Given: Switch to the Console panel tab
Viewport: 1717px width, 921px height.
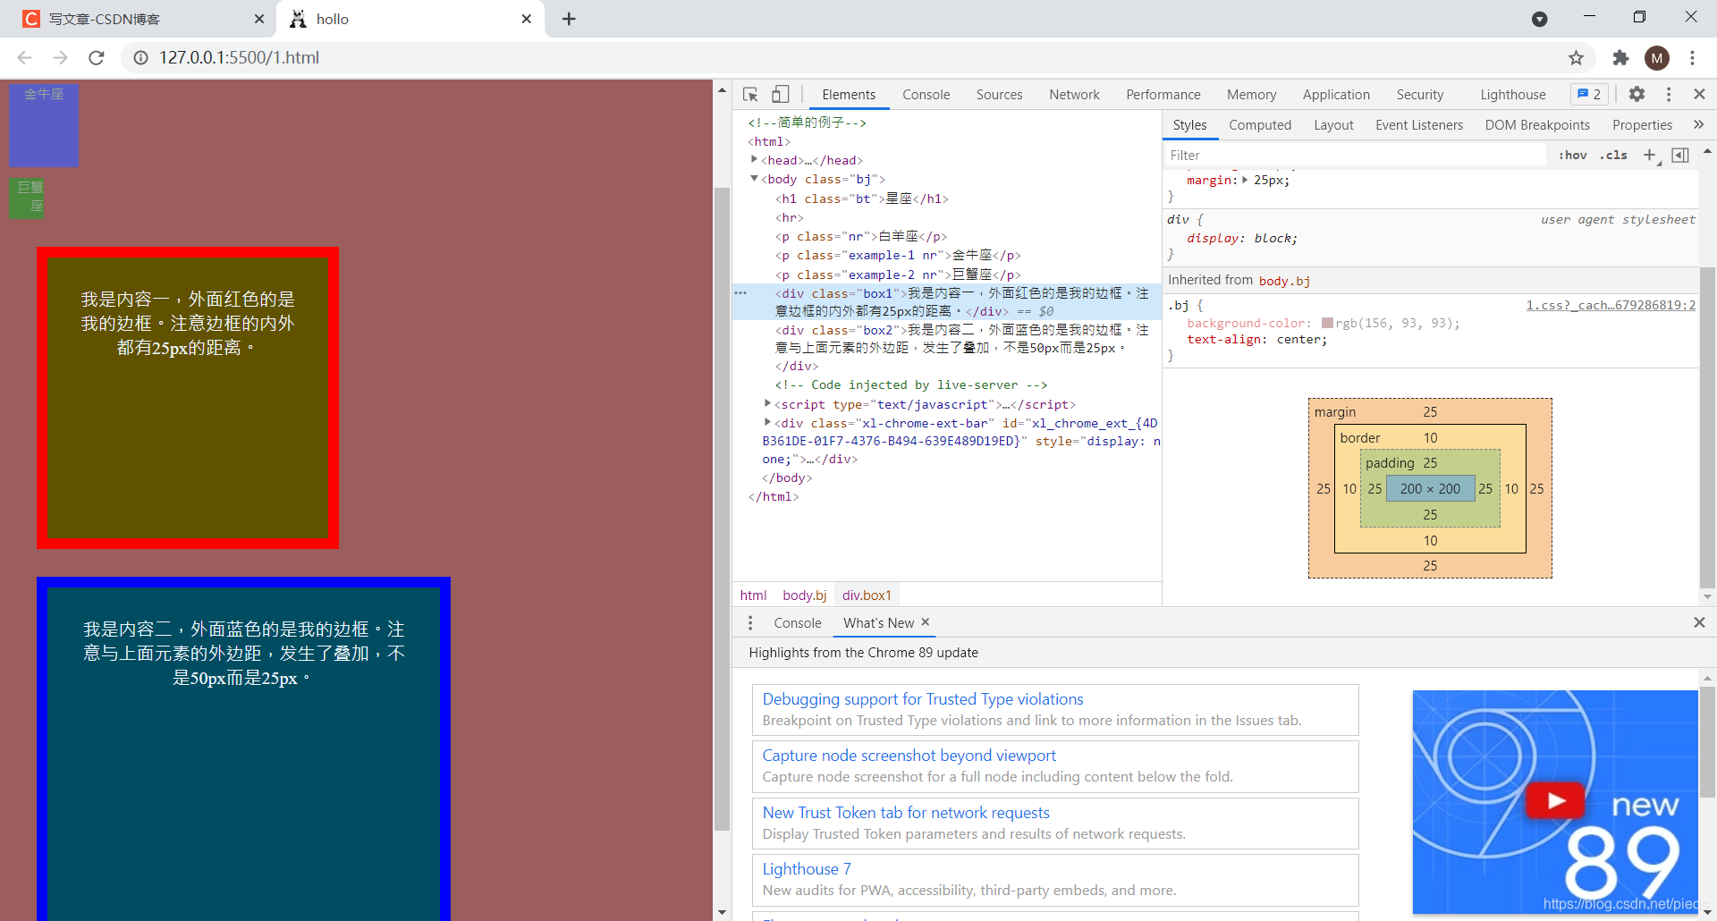Looking at the screenshot, I should (x=926, y=94).
